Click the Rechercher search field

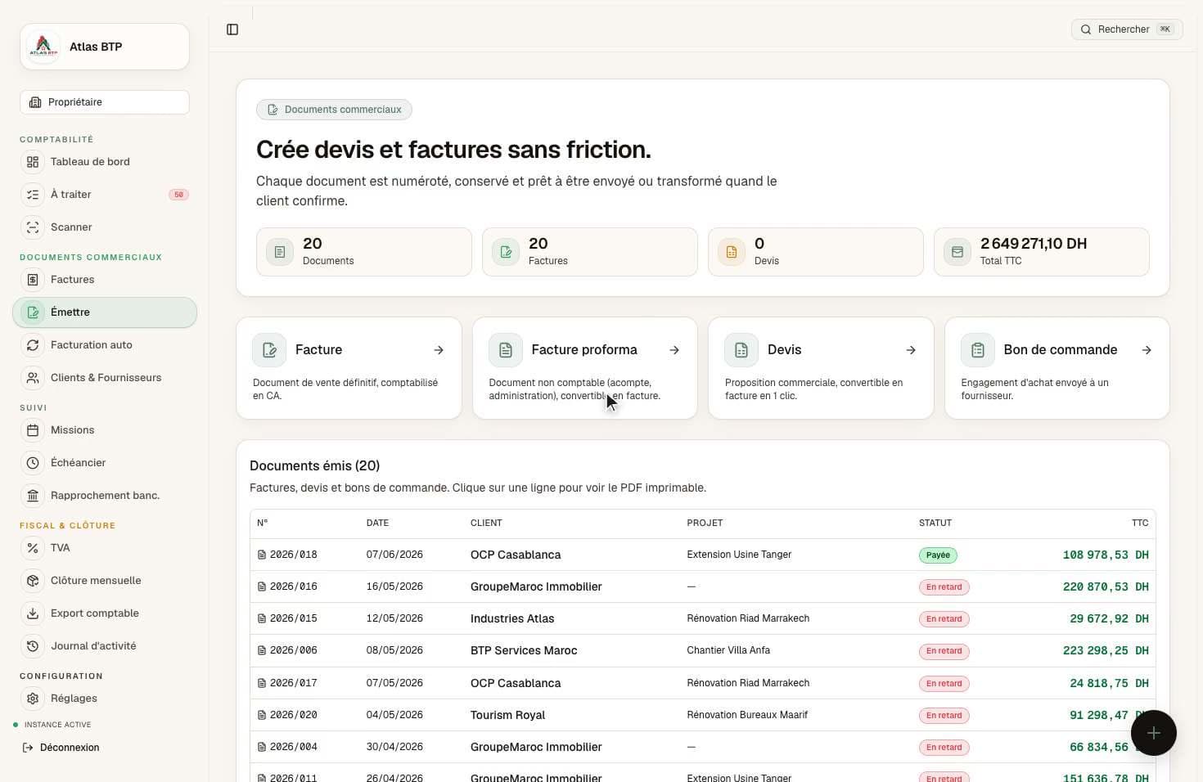1127,29
